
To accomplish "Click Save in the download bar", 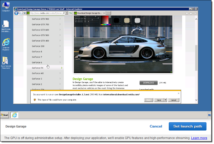I will click(x=159, y=100).
